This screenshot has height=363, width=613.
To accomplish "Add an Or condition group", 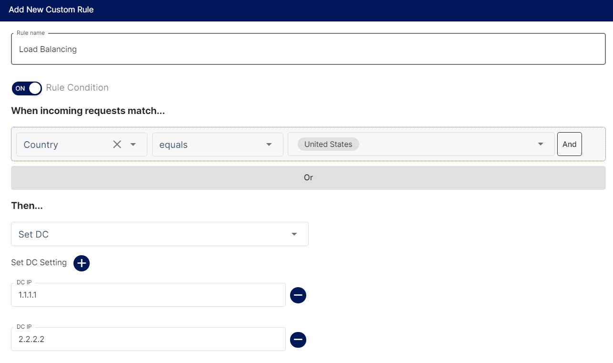I will 308,177.
